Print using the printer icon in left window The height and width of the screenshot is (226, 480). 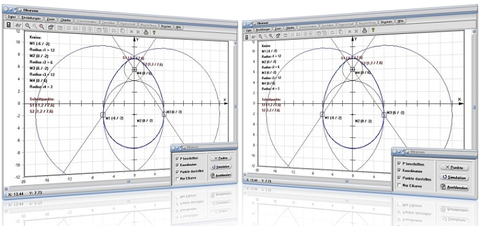point(146,31)
